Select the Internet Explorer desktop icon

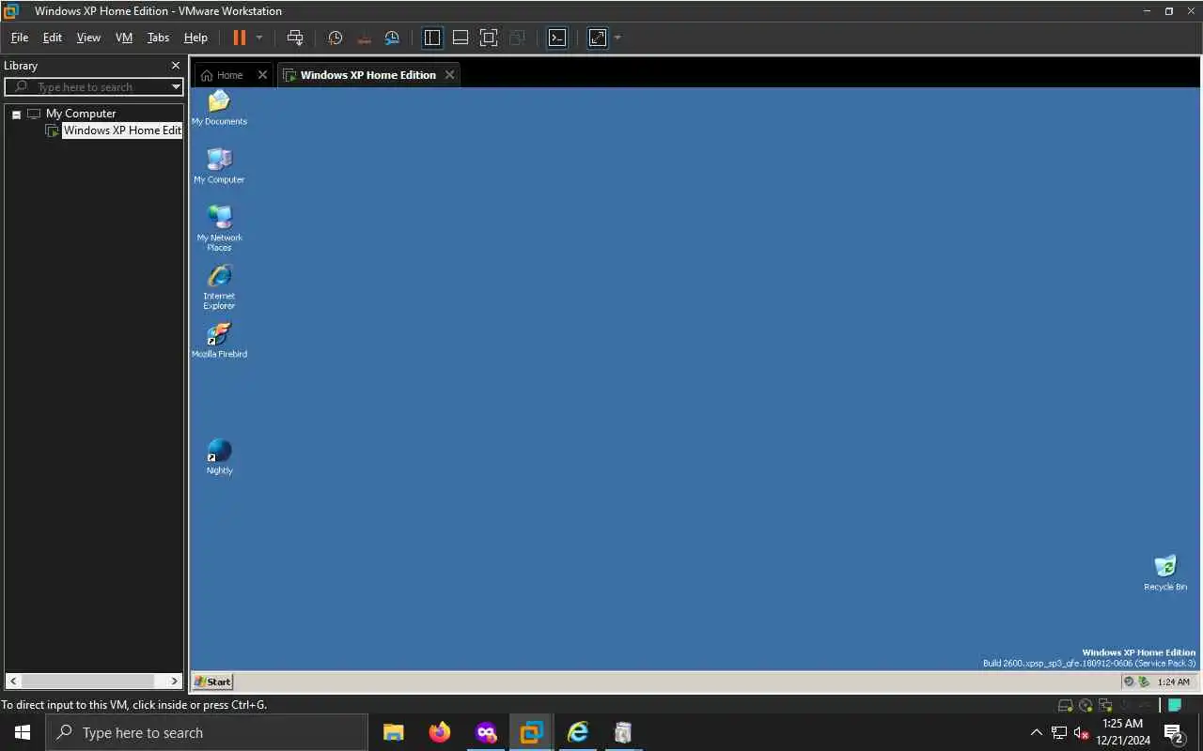click(x=219, y=286)
